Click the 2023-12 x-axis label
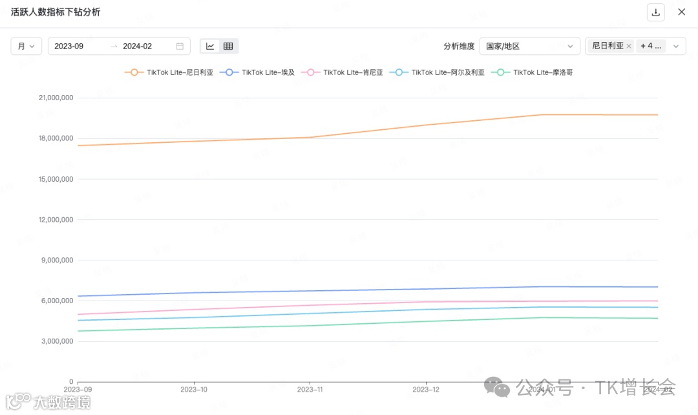Image resolution: width=698 pixels, height=415 pixels. click(x=425, y=389)
